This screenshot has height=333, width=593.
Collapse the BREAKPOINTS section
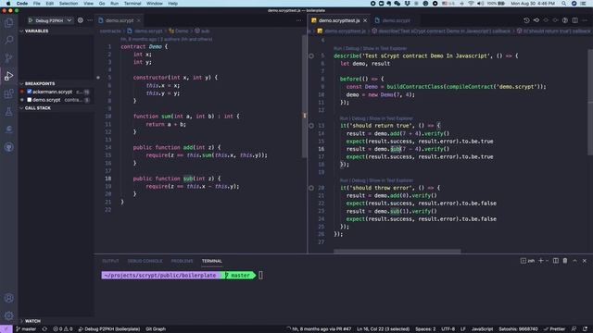[56, 83]
